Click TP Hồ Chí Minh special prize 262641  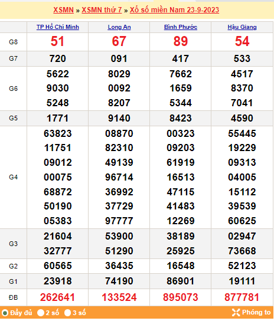(58, 297)
